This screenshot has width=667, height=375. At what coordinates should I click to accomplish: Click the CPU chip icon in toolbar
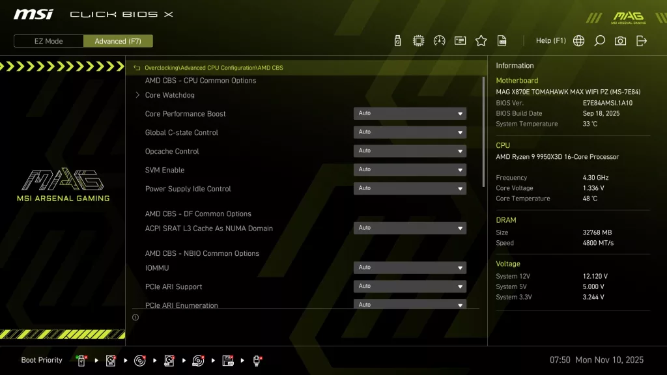tap(418, 40)
